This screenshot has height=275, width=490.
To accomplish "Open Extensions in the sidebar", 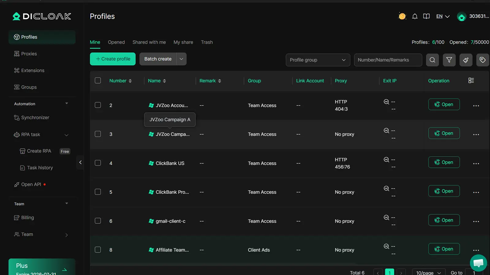I will point(42,71).
